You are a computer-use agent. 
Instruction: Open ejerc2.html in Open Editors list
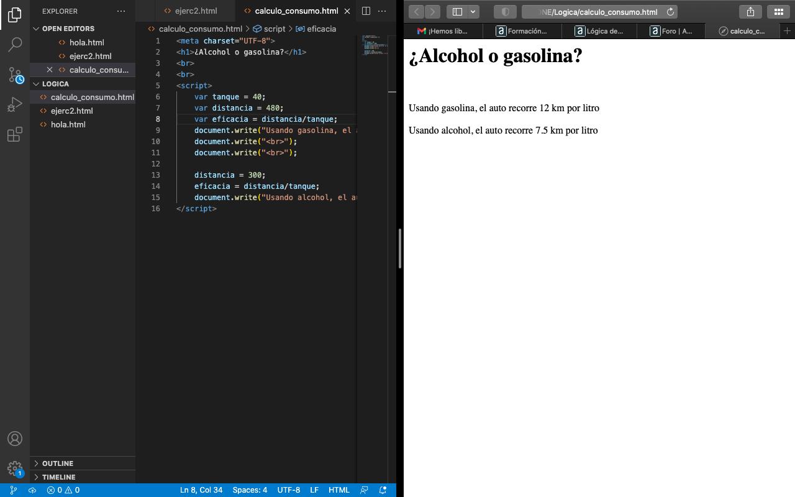click(83, 56)
